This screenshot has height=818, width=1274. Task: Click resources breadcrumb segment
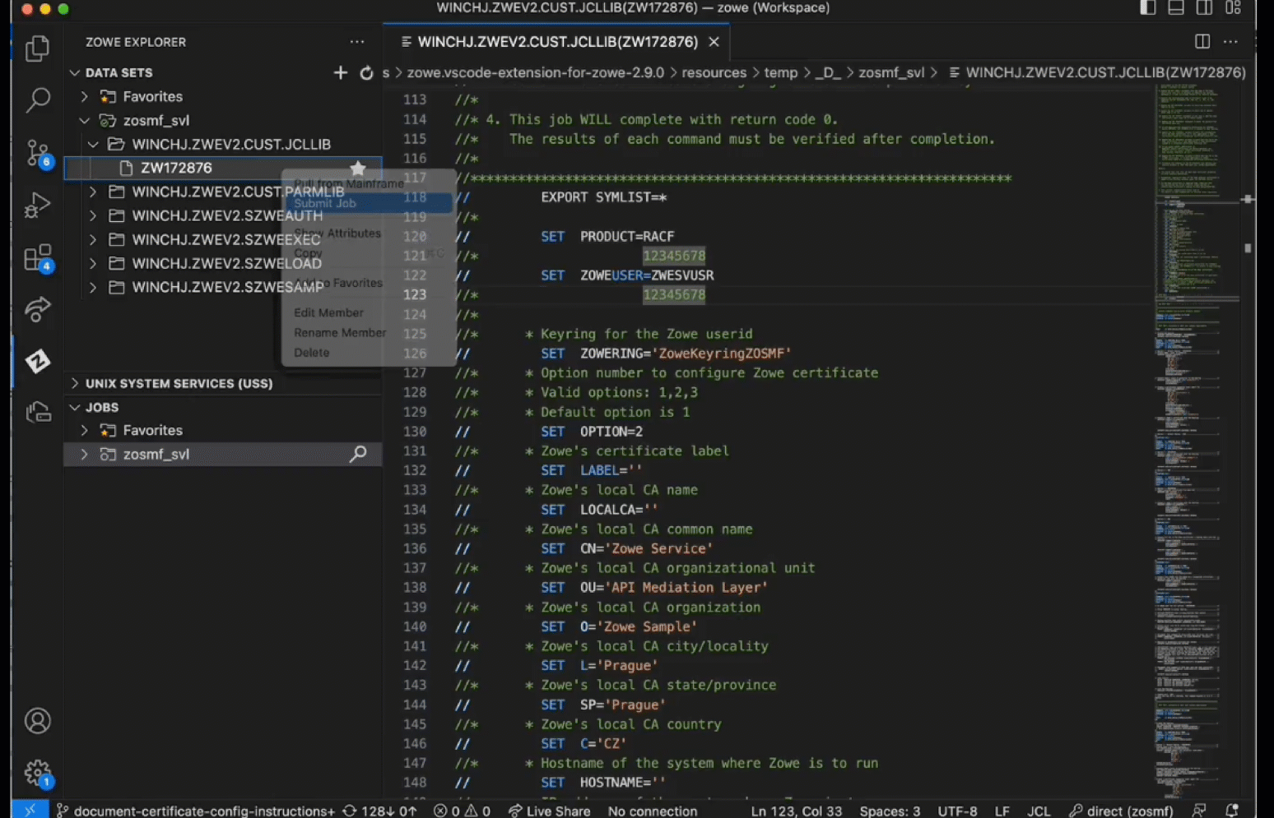[714, 72]
